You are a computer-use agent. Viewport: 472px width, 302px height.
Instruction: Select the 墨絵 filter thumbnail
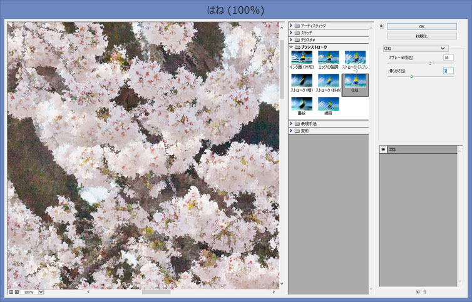302,104
